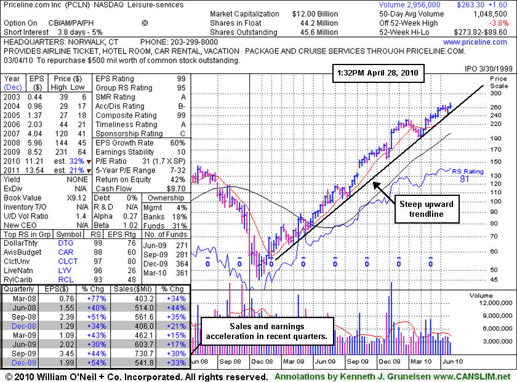Image resolution: width=517 pixels, height=382 pixels.
Task: Click the red down arrow beside 21% estimate
Action: (89, 171)
